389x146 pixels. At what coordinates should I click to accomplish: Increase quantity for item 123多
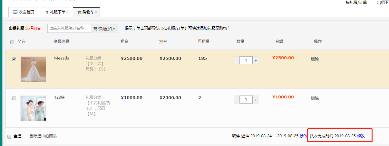[x=256, y=100]
